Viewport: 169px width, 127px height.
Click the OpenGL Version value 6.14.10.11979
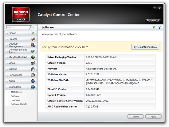[x=93, y=95]
